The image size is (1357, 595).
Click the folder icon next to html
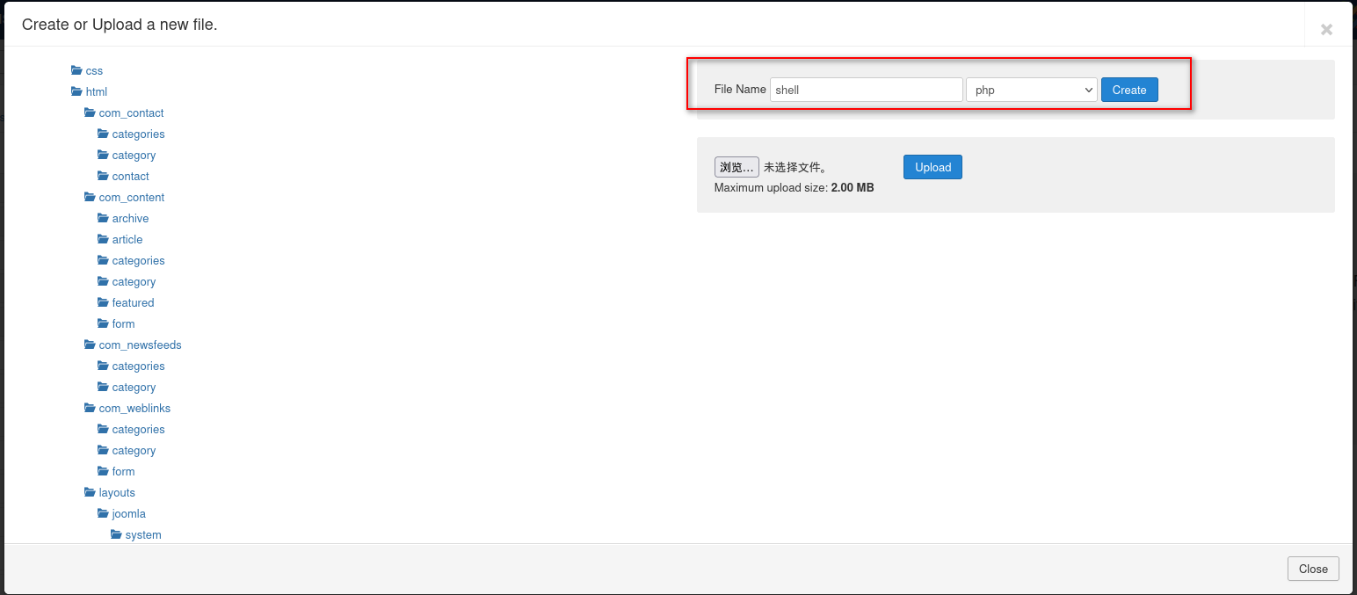pyautogui.click(x=76, y=91)
